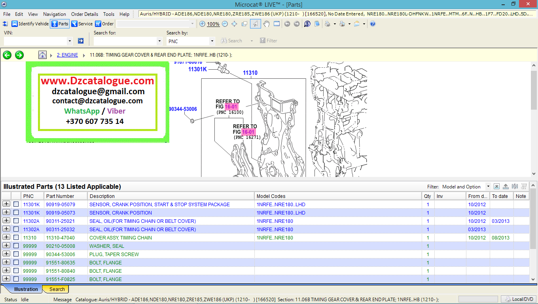Open the Navigation menu
Screen dimensions: 538x304
(55, 14)
